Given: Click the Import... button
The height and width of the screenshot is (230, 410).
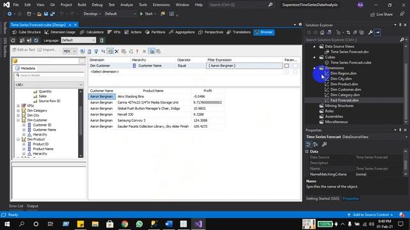Looking at the screenshot, I should 47,50.
